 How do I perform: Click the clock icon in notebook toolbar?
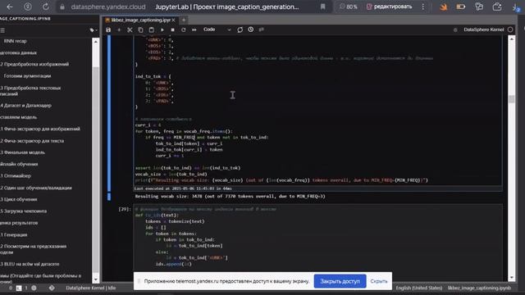tap(251, 29)
